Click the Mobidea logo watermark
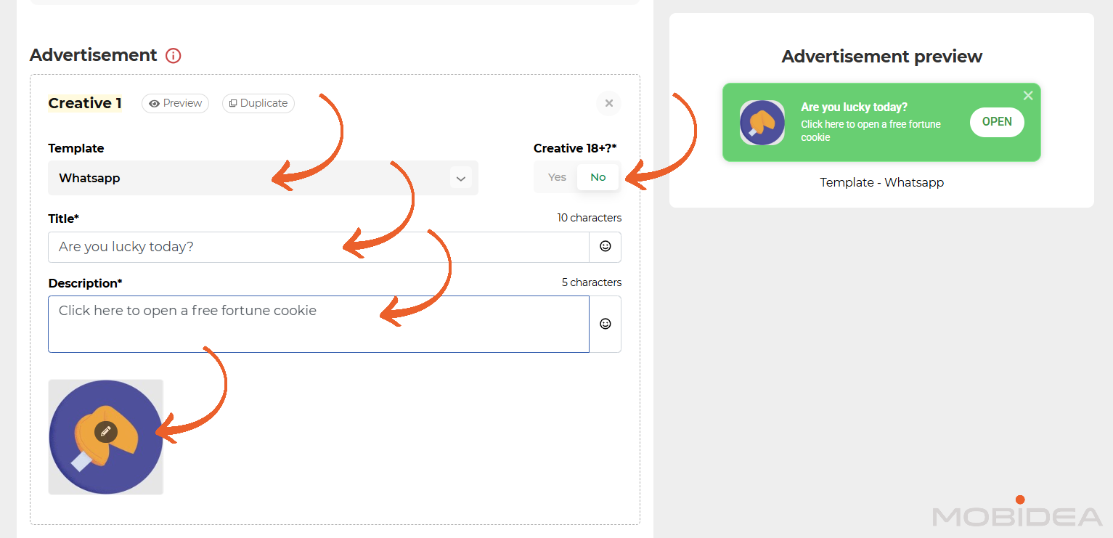This screenshot has height=538, width=1113. (1017, 515)
